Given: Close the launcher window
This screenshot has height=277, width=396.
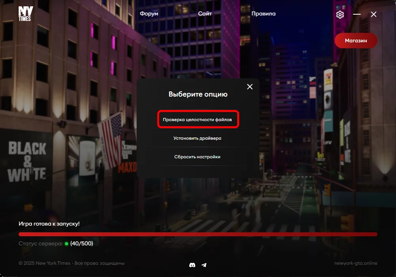Looking at the screenshot, I should point(373,14).
